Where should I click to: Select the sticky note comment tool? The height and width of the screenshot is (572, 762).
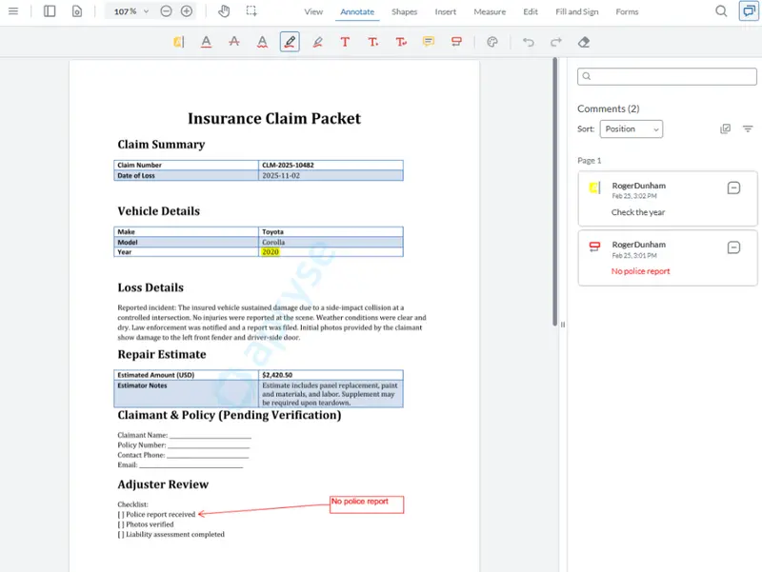click(429, 42)
